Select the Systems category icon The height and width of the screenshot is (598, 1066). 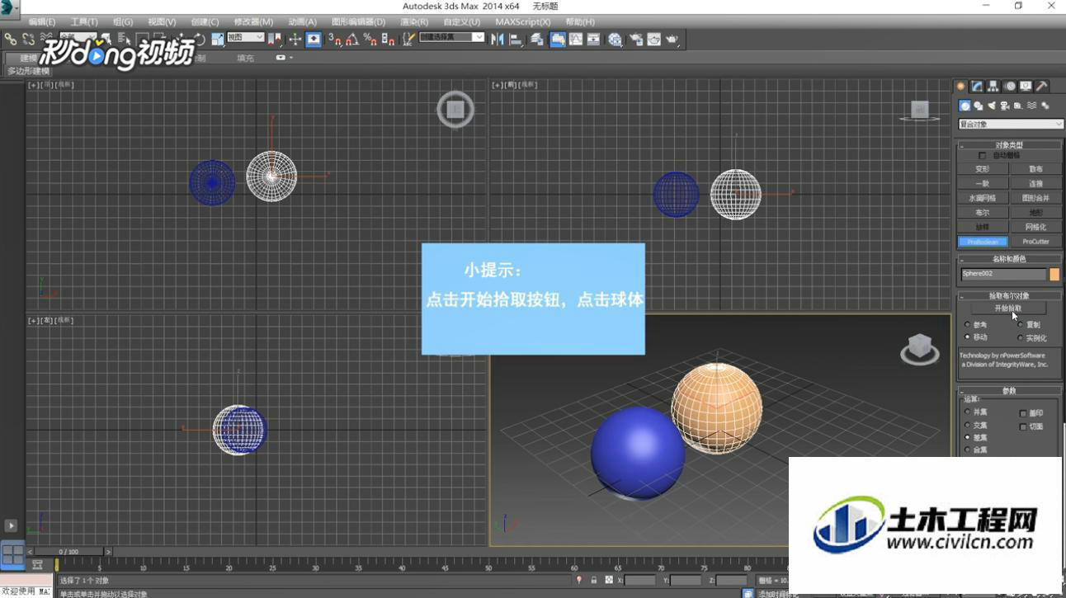point(1045,106)
